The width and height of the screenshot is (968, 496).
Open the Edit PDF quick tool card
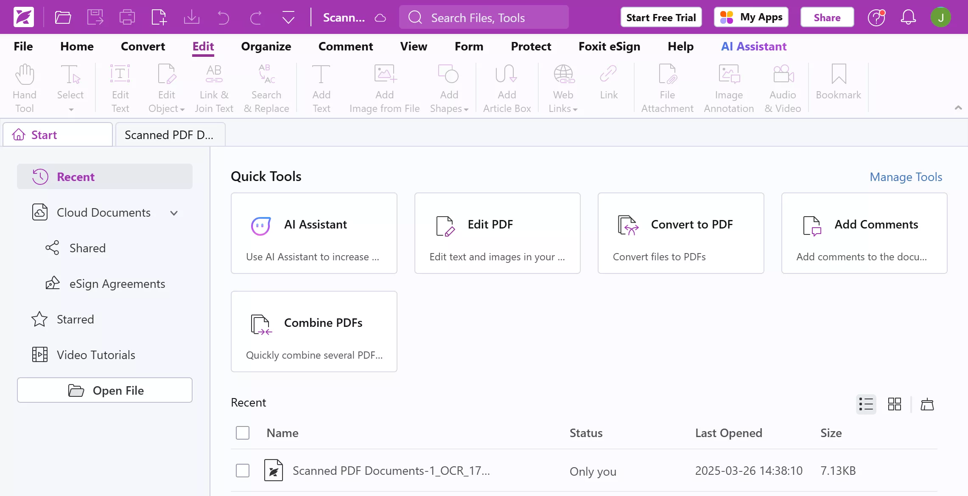(x=497, y=233)
